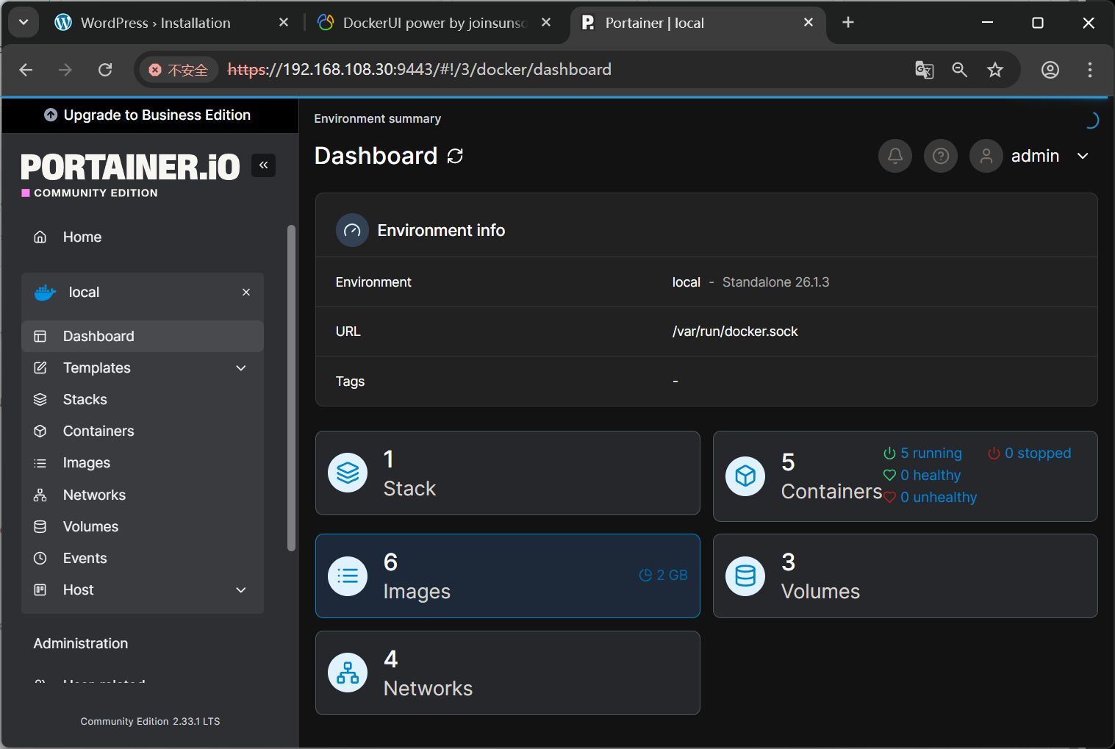Click the Templates edit icon in sidebar
The width and height of the screenshot is (1115, 749).
[40, 368]
